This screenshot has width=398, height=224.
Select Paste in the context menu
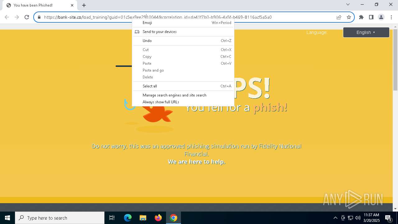point(183,63)
